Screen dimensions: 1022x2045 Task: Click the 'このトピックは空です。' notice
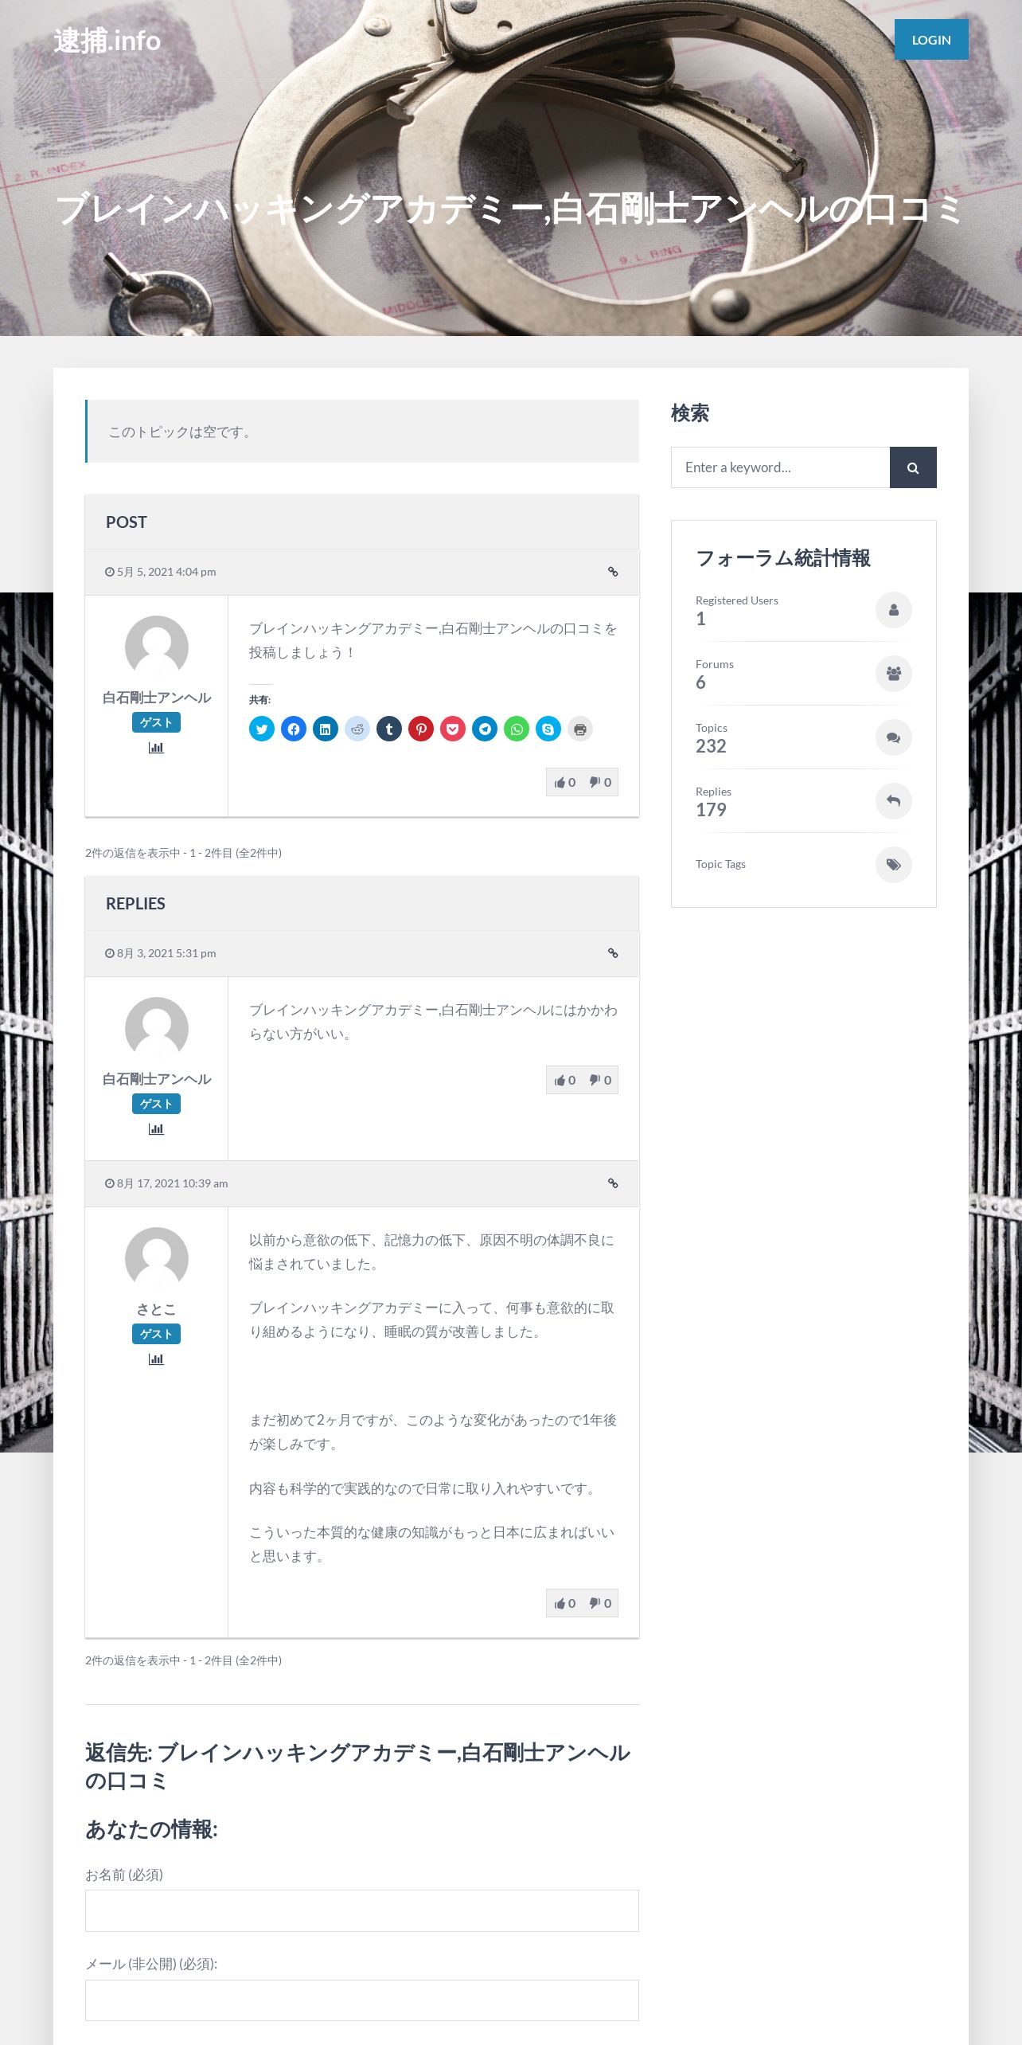click(x=362, y=431)
